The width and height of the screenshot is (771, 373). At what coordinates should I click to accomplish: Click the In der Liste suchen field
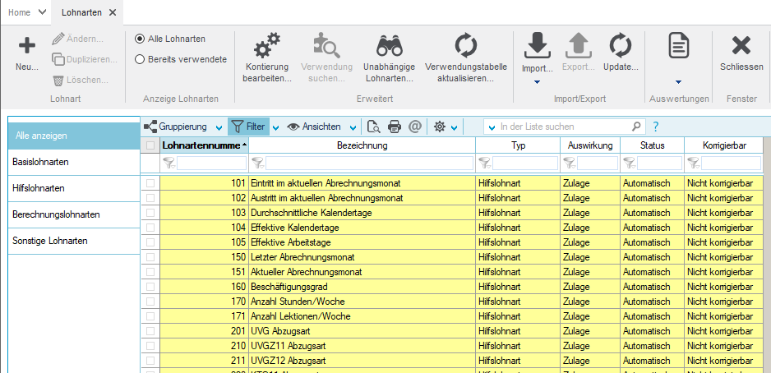click(x=563, y=127)
